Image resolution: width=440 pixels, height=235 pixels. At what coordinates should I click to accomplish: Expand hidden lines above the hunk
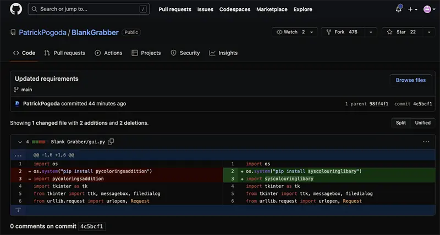click(18, 155)
